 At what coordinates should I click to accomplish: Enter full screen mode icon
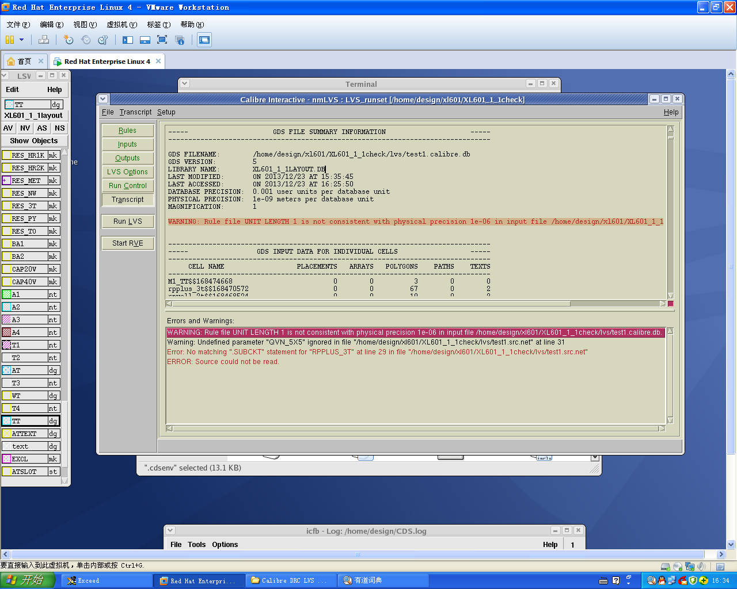(x=162, y=40)
